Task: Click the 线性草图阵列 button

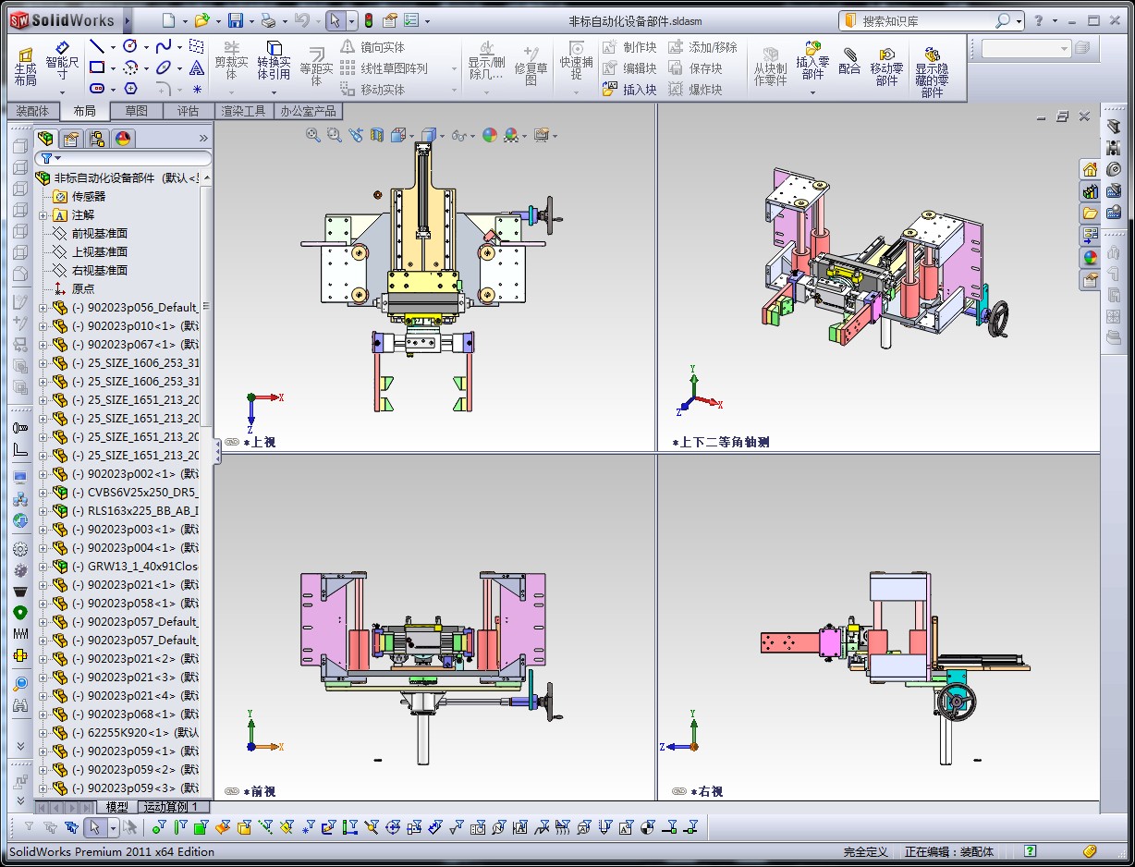Action: tap(384, 68)
